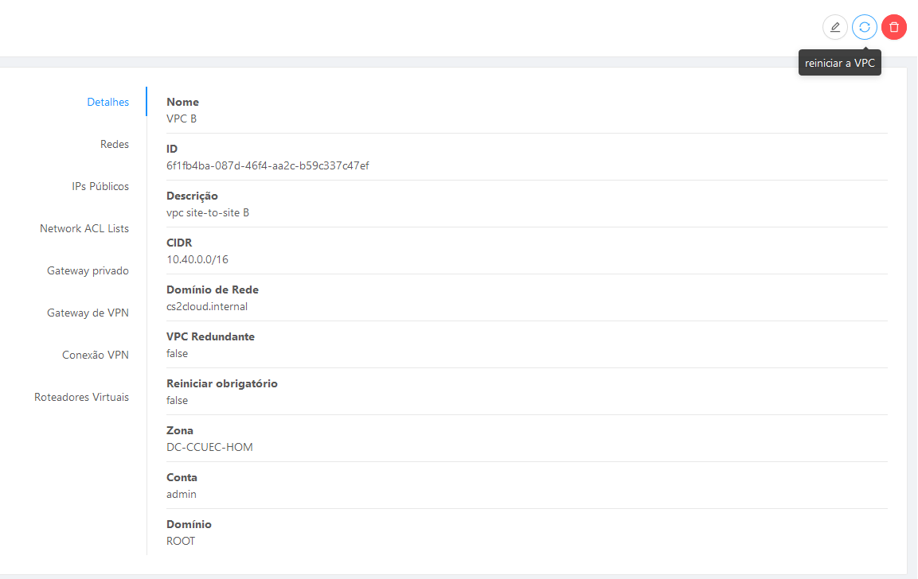Switch to the Redes tab
The image size is (918, 579).
pyautogui.click(x=114, y=144)
